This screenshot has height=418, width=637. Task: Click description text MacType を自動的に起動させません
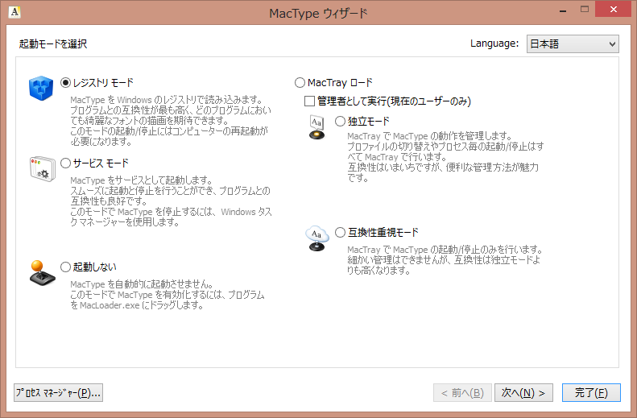(168, 295)
